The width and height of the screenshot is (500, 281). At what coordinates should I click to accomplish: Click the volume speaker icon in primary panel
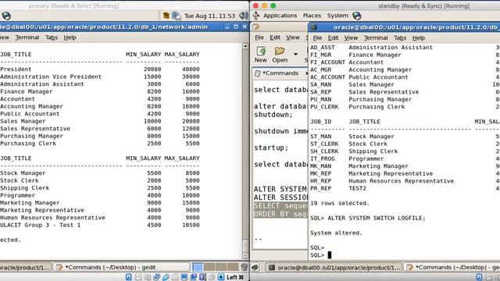pos(243,16)
